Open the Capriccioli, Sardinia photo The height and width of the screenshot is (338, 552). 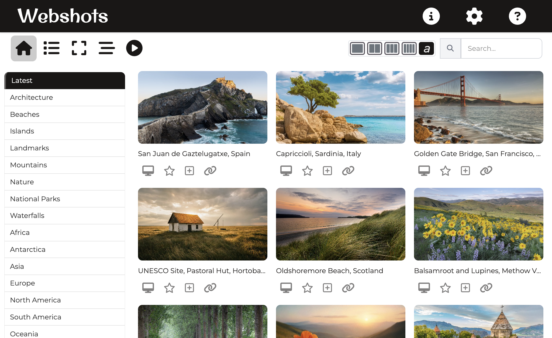coord(341,107)
